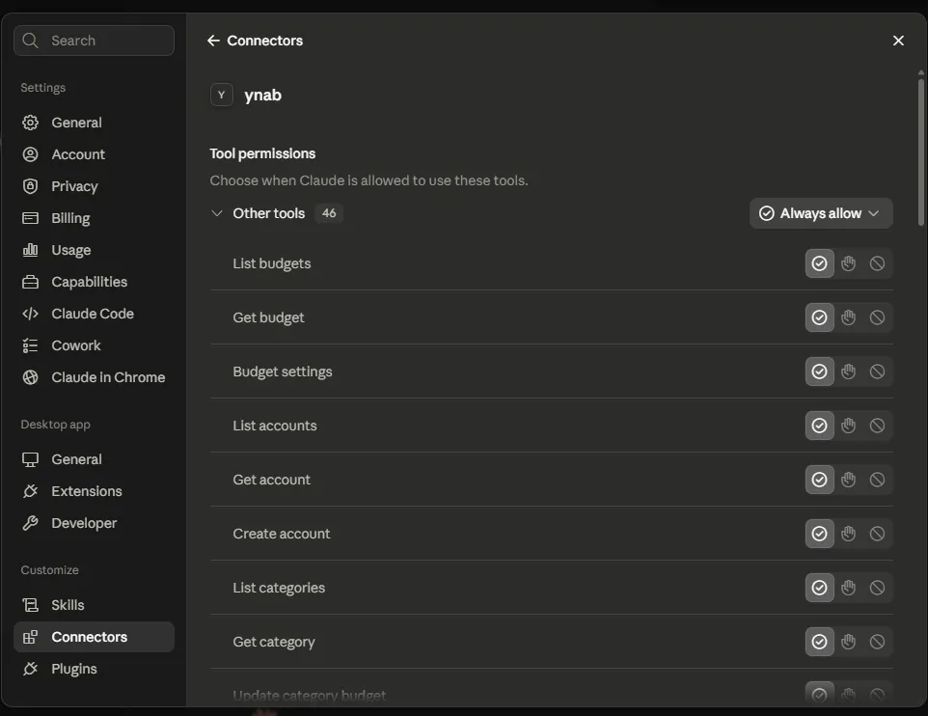Set Create account to needs approval
This screenshot has height=716, width=928.
848,534
